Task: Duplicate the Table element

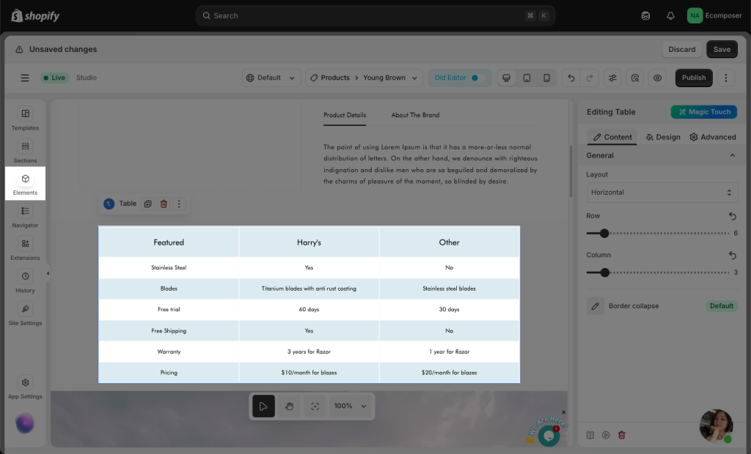Action: point(147,204)
